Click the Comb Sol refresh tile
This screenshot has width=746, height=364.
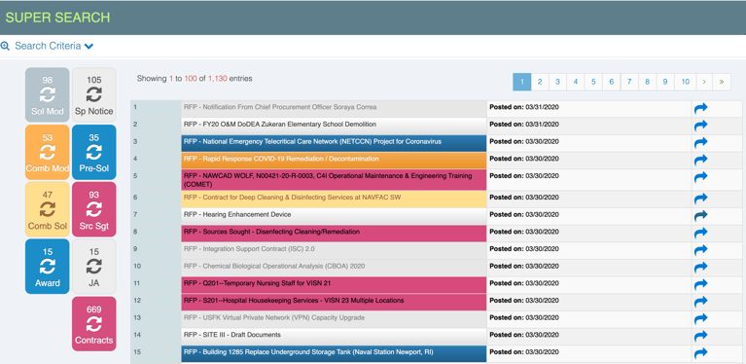coord(47,209)
